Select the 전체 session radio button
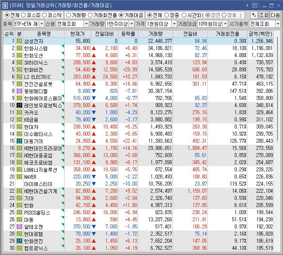The height and width of the screenshot is (255, 283). click(149, 15)
